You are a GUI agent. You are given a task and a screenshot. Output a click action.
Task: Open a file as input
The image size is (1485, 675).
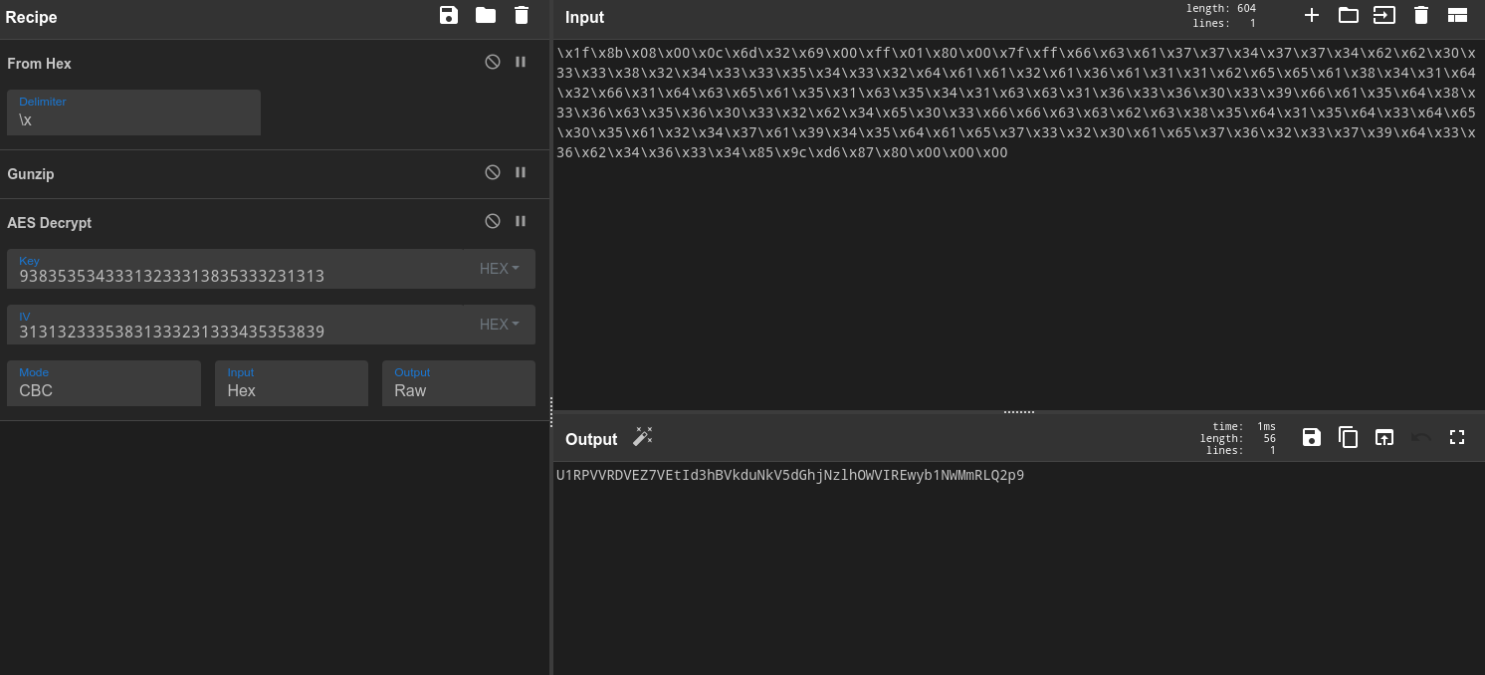[x=1384, y=15]
